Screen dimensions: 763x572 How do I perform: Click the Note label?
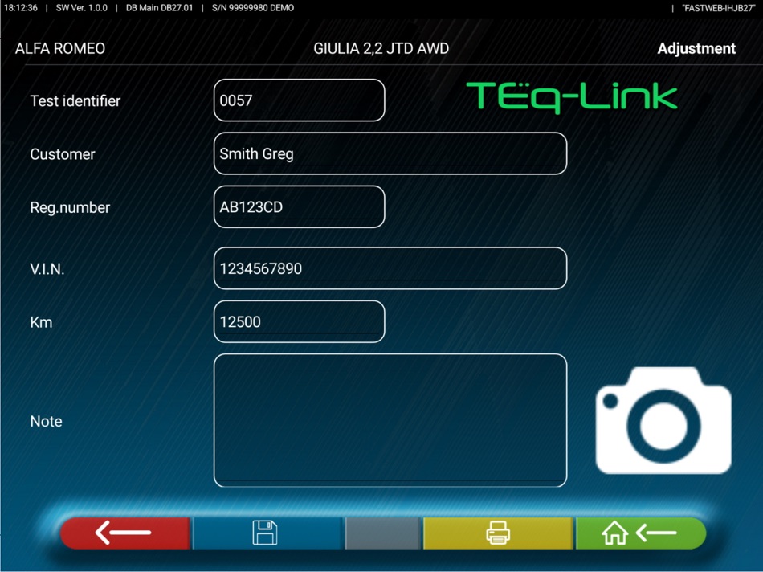point(47,421)
